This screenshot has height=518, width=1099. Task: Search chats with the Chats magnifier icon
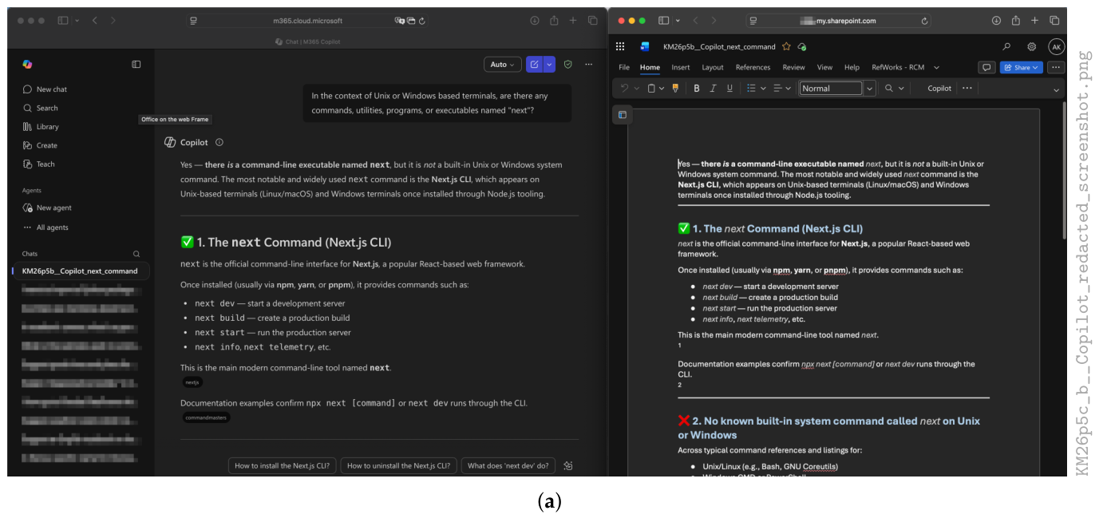pos(136,254)
